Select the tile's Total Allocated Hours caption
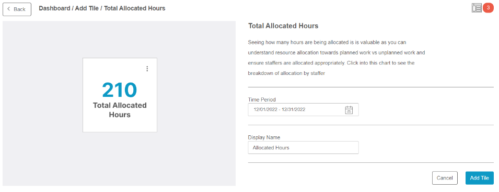Screen dimensions: 499x192 click(120, 110)
